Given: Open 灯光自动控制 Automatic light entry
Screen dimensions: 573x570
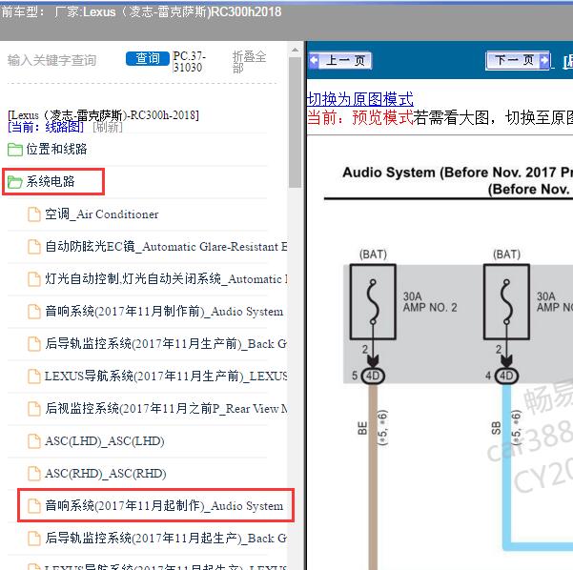Looking at the screenshot, I should tap(166, 279).
